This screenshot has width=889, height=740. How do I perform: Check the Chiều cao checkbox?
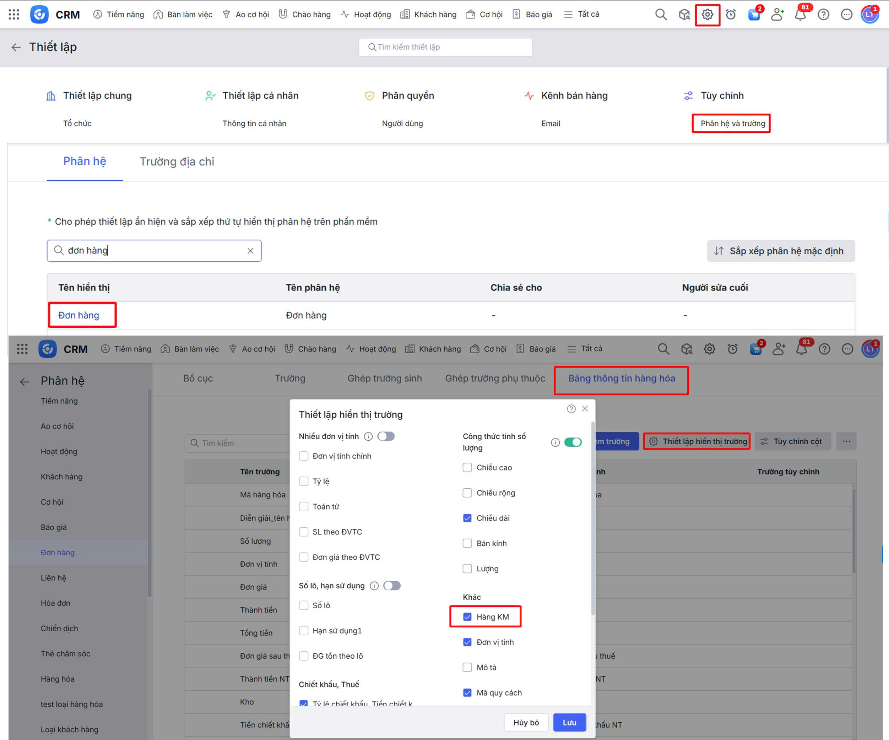click(467, 467)
